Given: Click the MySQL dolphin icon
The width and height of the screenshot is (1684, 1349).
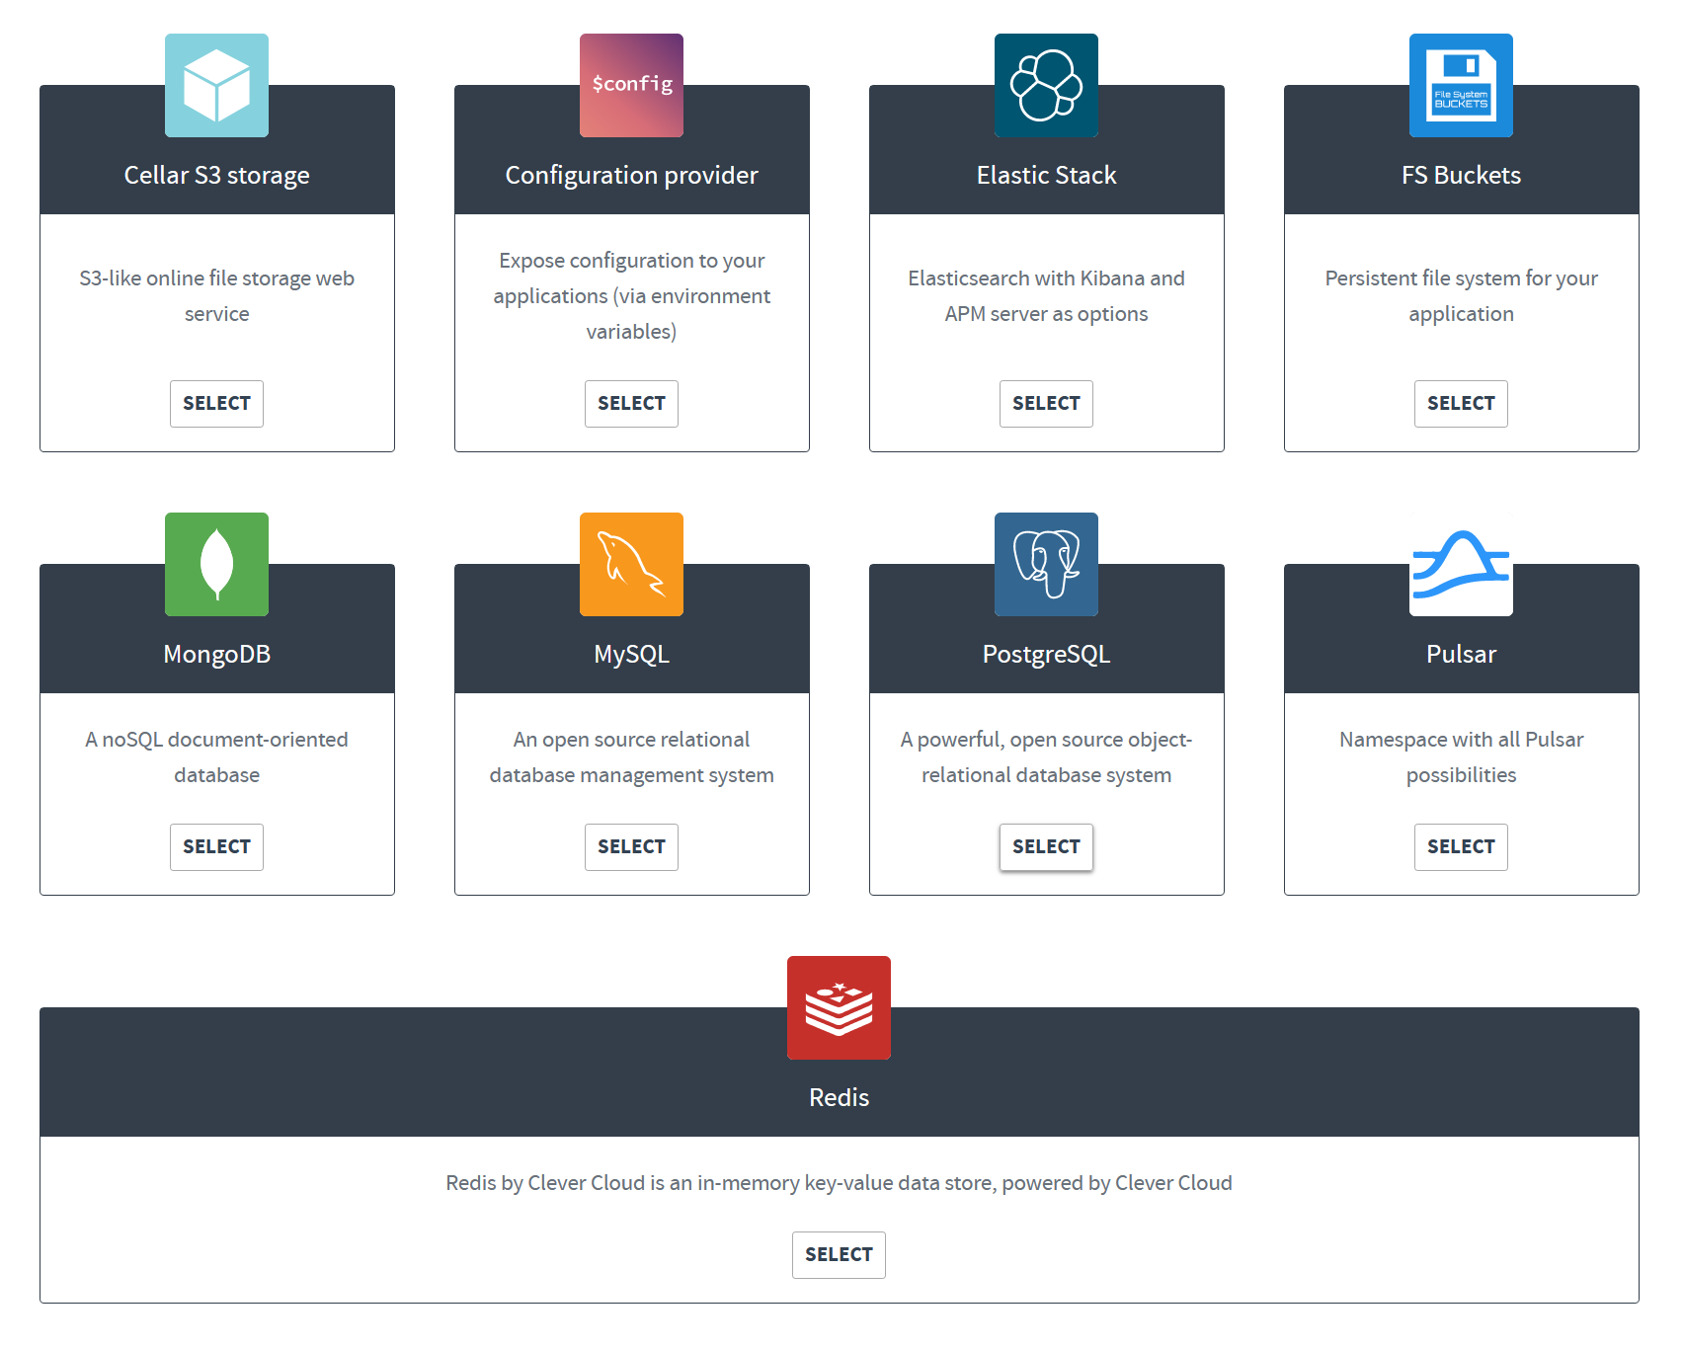Looking at the screenshot, I should click(x=631, y=564).
